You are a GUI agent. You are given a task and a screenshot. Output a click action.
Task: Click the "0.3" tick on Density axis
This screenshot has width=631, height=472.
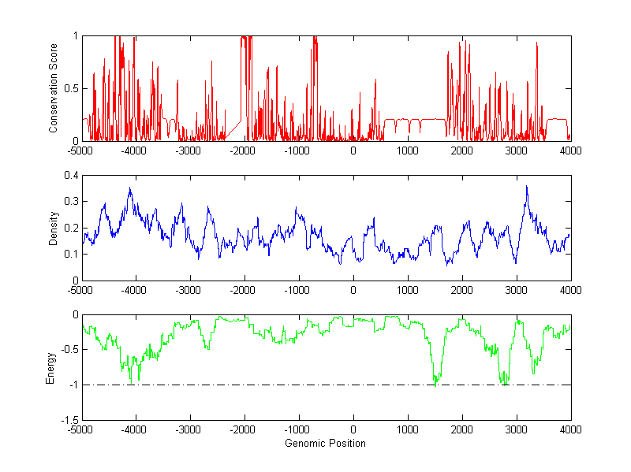click(x=70, y=202)
